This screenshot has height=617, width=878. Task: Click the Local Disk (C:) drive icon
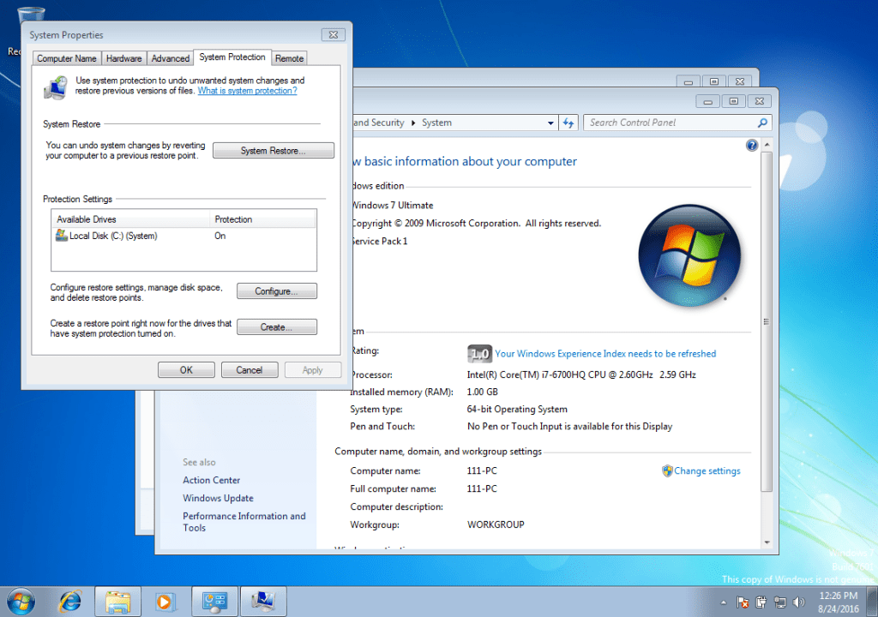(x=62, y=236)
